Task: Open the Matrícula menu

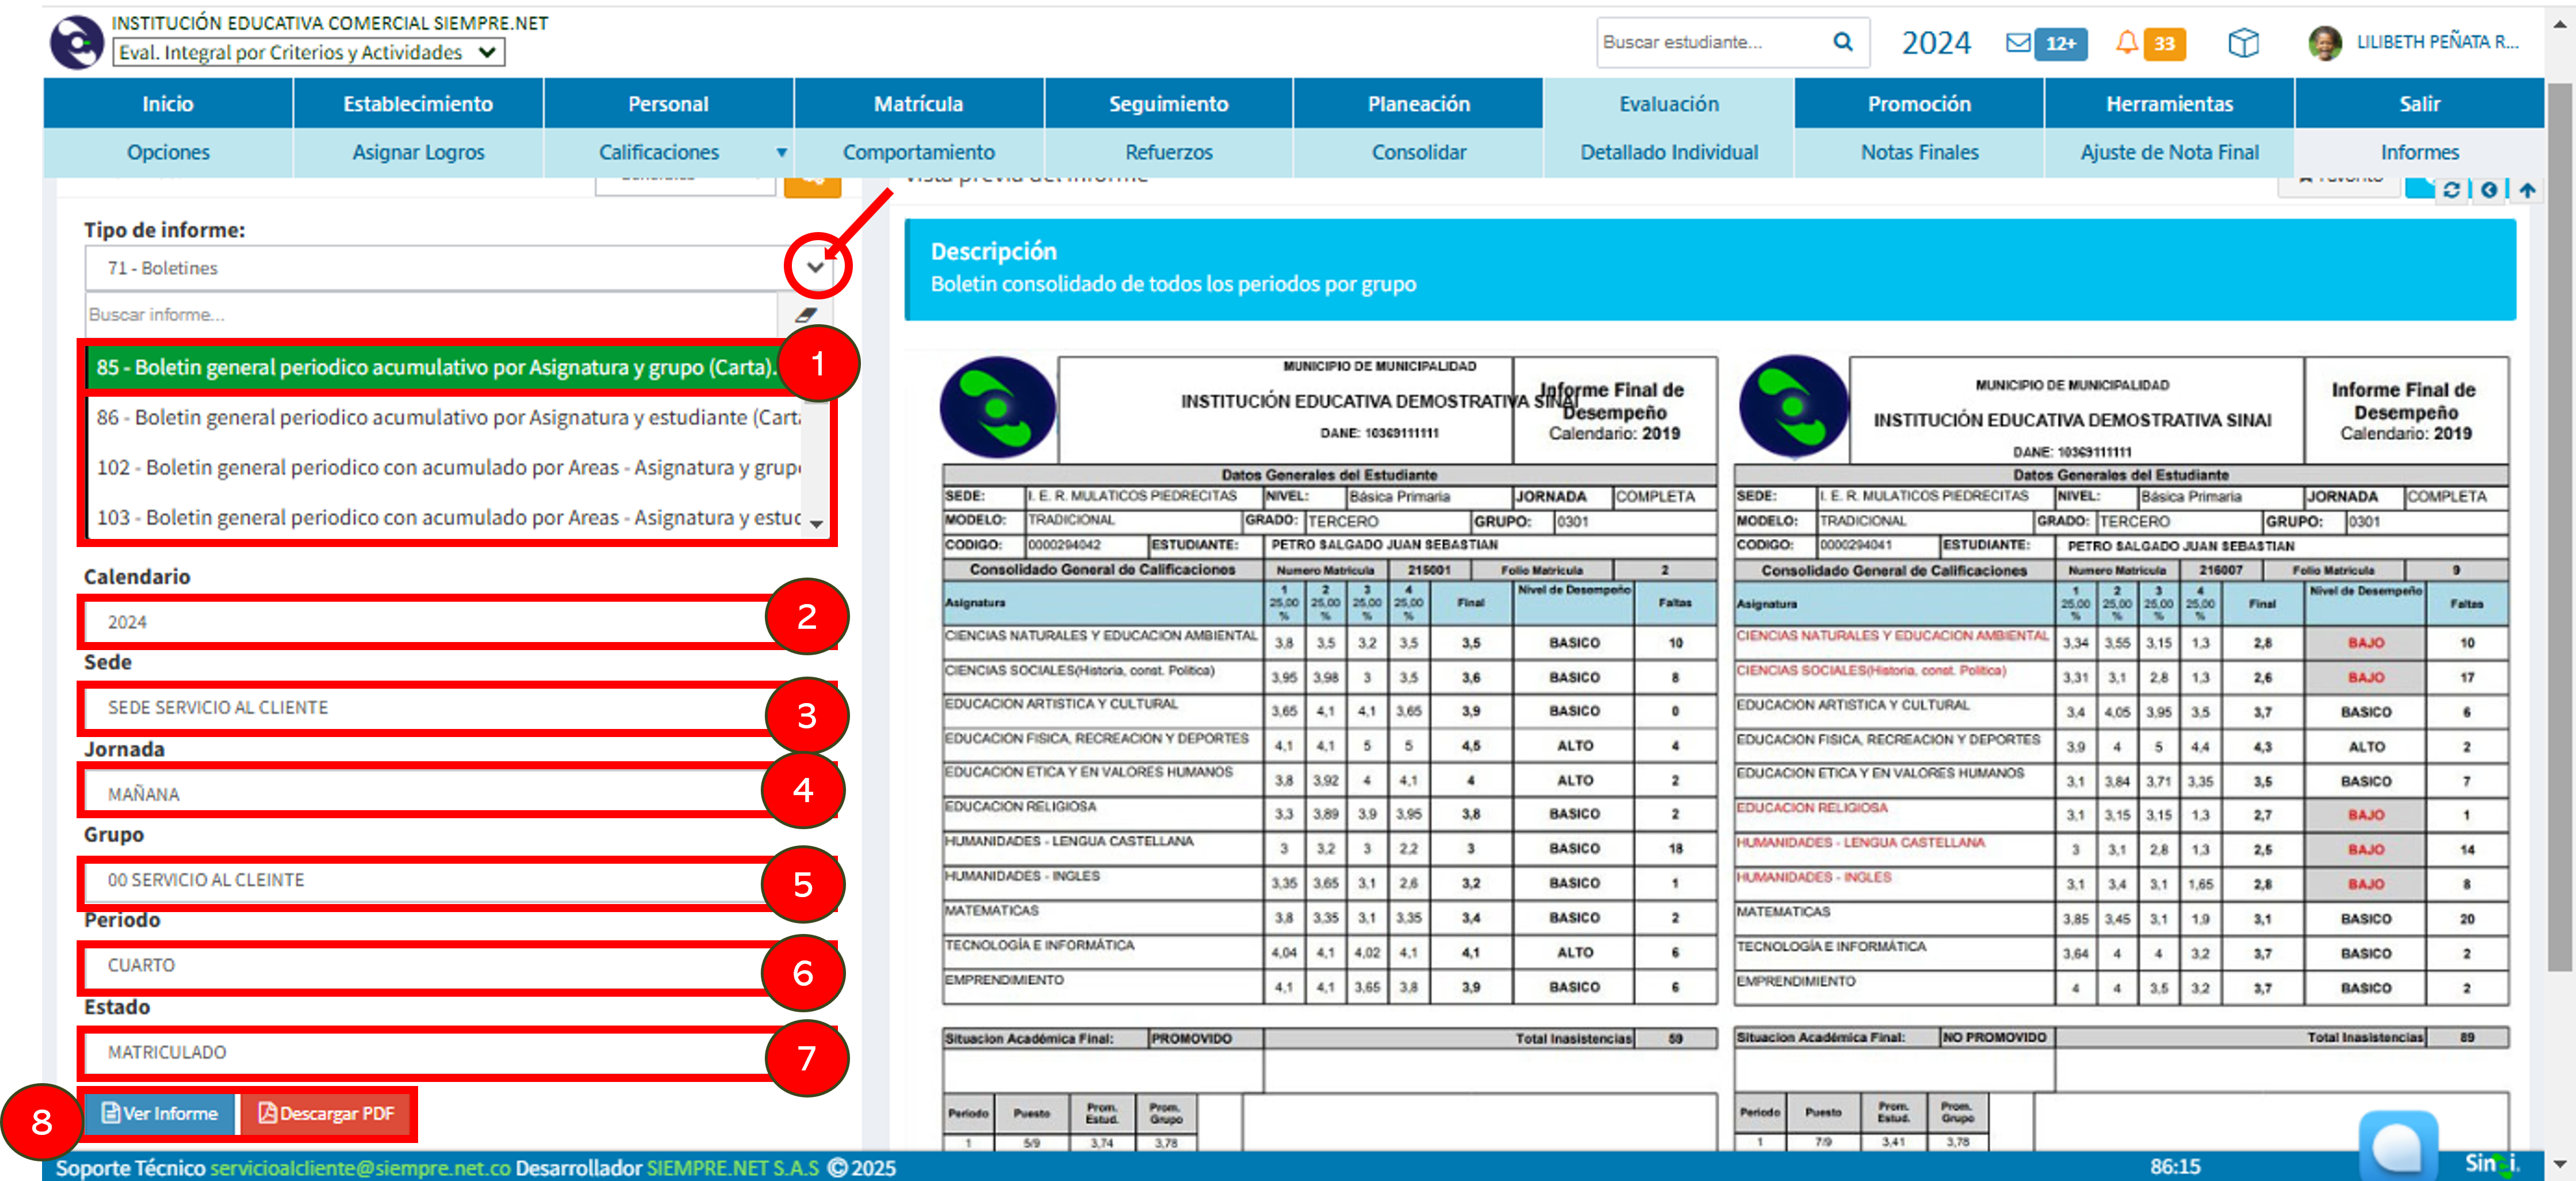Action: click(x=918, y=103)
